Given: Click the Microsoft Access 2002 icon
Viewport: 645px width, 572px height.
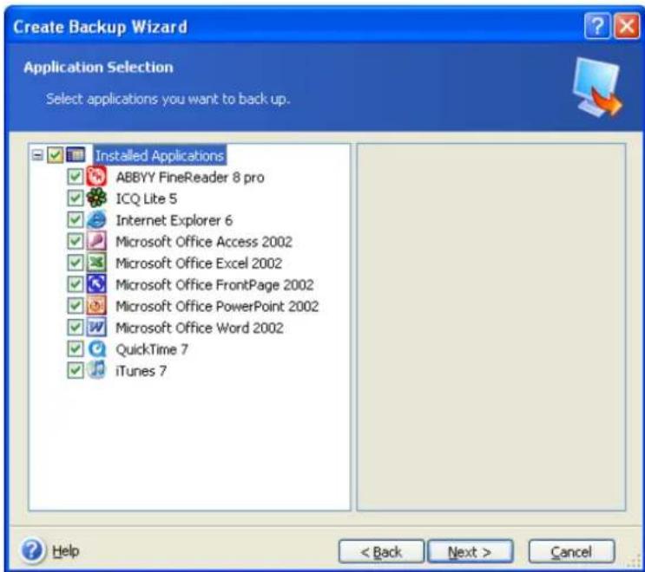Looking at the screenshot, I should (x=96, y=241).
